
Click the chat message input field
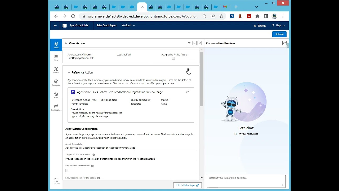(246, 181)
